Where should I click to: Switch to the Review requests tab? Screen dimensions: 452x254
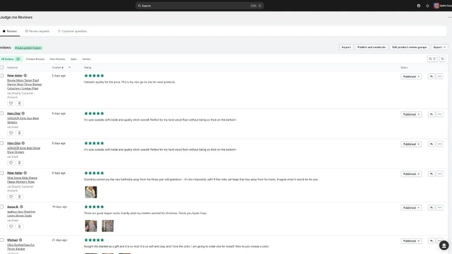coord(37,31)
